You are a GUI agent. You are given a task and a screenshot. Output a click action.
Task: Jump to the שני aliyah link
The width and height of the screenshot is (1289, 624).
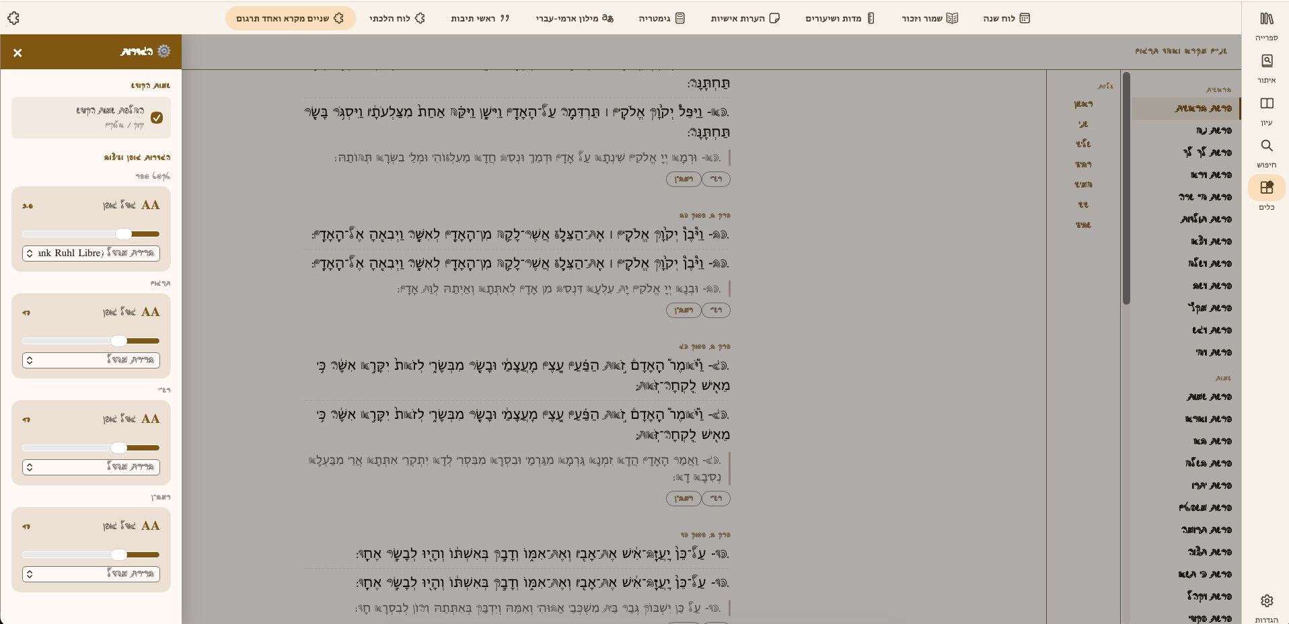(1083, 124)
